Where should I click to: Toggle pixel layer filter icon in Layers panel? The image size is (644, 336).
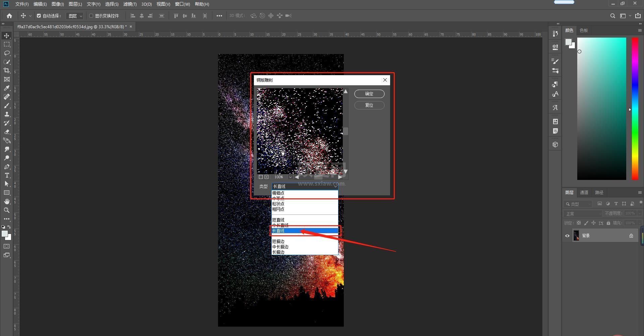tap(600, 203)
